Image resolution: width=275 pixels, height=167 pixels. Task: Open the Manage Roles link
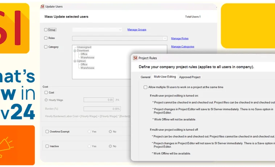point(180,38)
